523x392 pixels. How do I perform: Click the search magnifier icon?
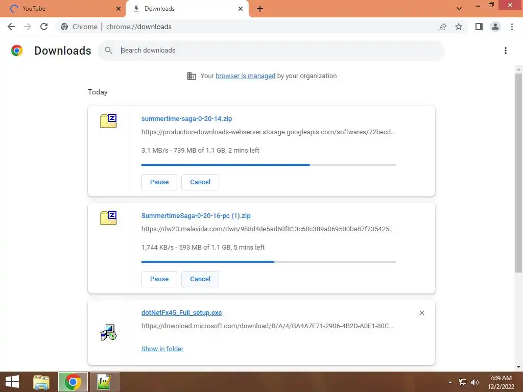[x=108, y=51]
